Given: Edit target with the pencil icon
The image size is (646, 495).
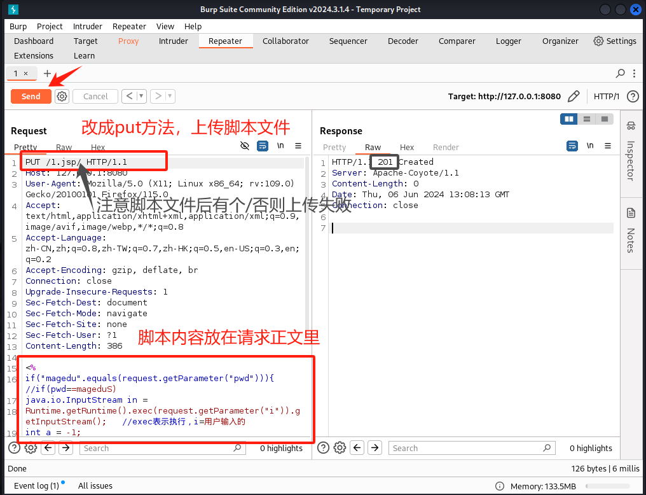Looking at the screenshot, I should [574, 97].
